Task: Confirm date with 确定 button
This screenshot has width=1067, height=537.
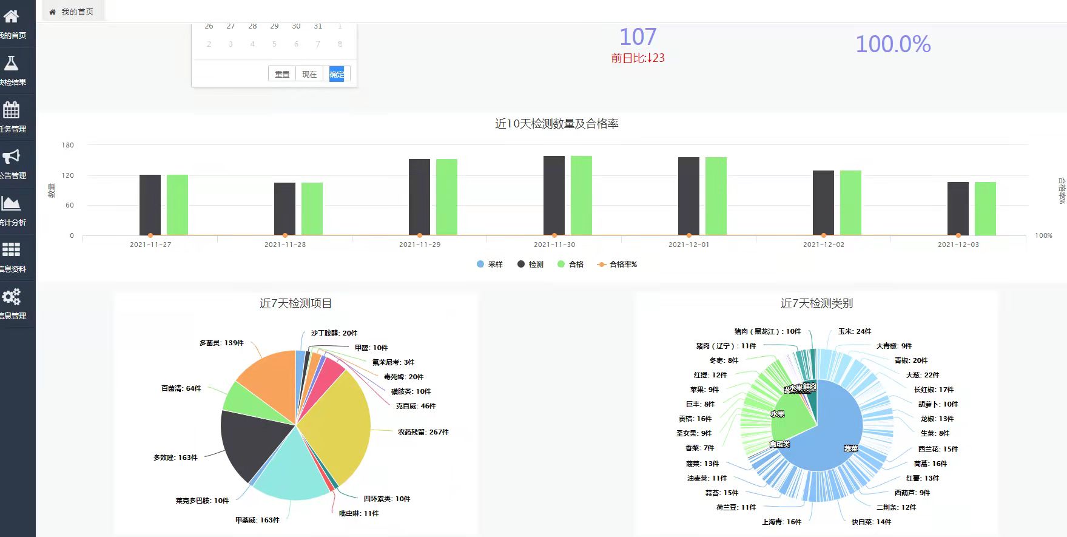Action: tap(337, 74)
